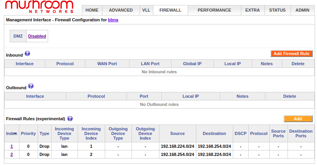
Task: Click the LAN Port column header
Action: point(150,64)
